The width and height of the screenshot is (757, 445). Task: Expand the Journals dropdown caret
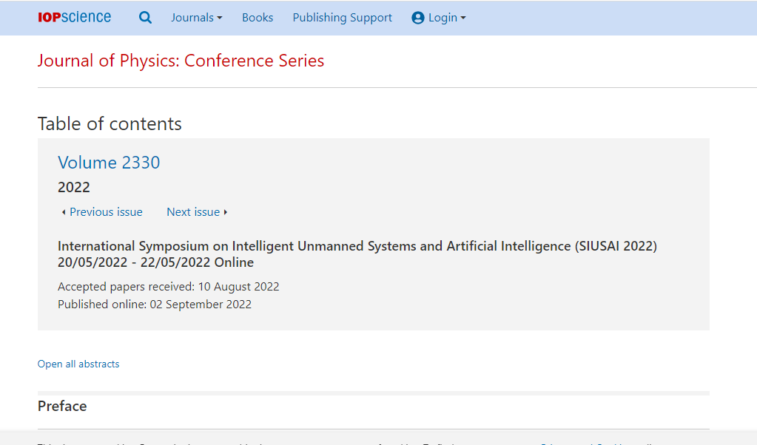[220, 18]
